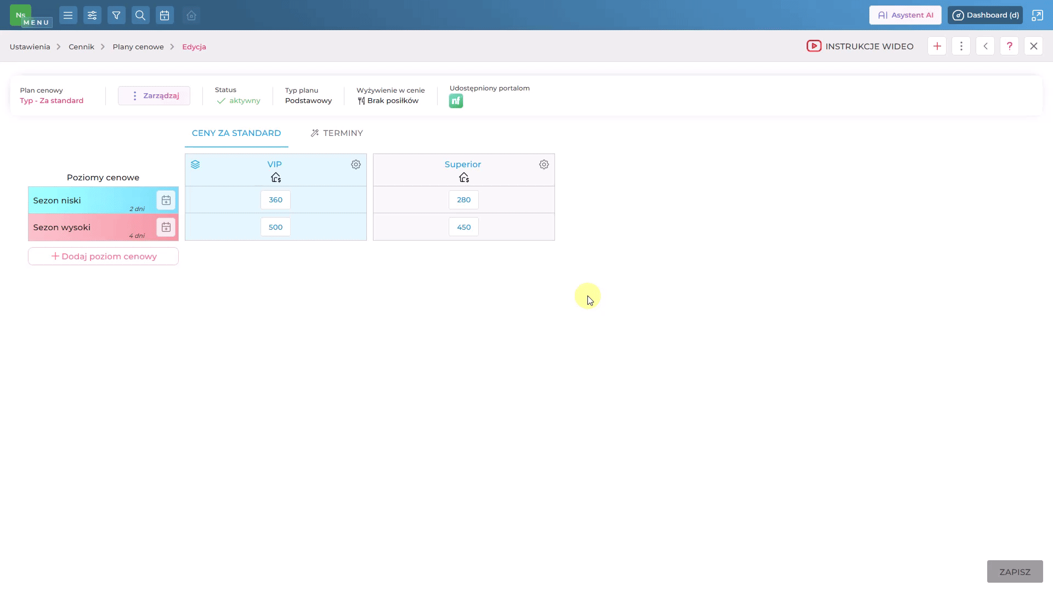Go to Plany cenowe breadcrumb
Screen dimensions: 1053x592
click(x=138, y=47)
